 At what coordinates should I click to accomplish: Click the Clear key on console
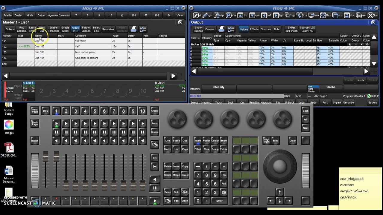[293, 141]
